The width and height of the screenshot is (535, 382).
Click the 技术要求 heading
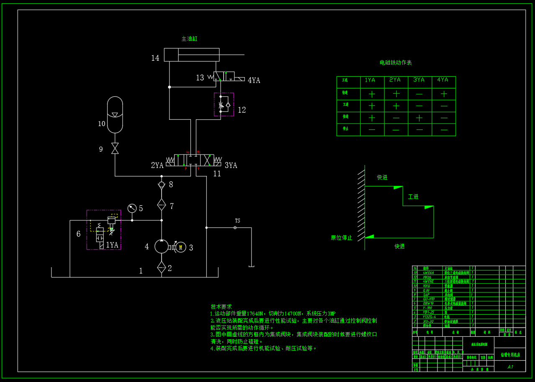pyautogui.click(x=221, y=307)
